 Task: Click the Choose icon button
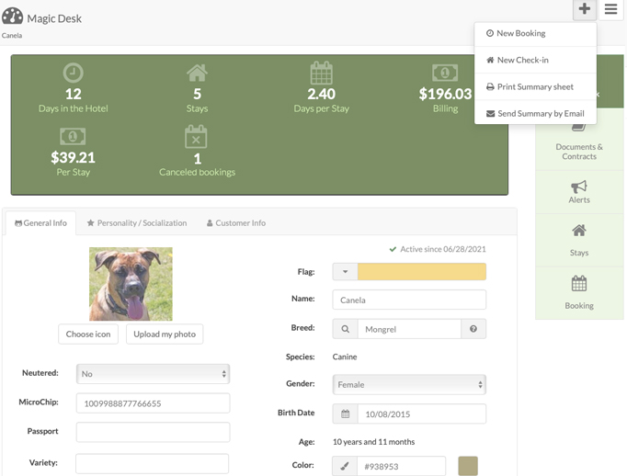(x=88, y=334)
